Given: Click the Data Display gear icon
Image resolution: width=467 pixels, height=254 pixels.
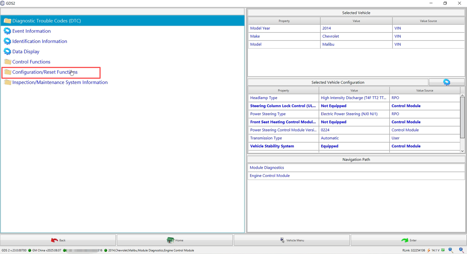Looking at the screenshot, I should [7, 52].
